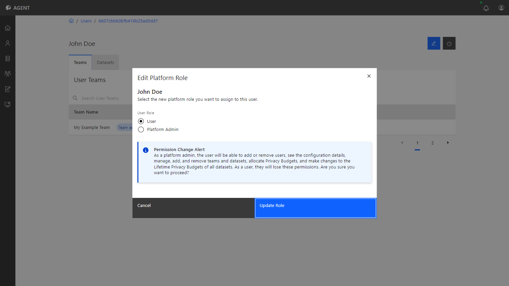Click the Users breadcrumb link
The image size is (509, 286).
[x=86, y=21]
